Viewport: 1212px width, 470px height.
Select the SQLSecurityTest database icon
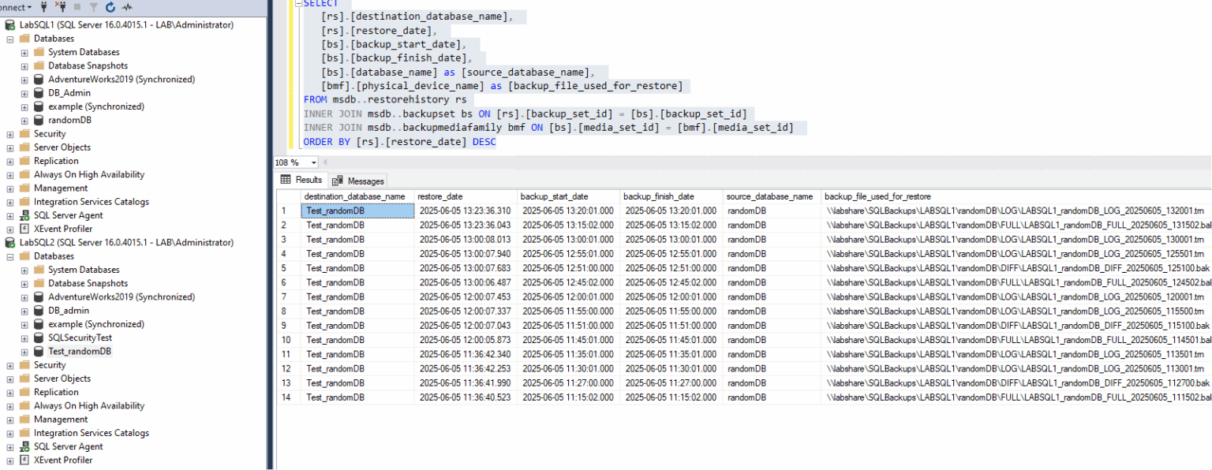tap(38, 337)
